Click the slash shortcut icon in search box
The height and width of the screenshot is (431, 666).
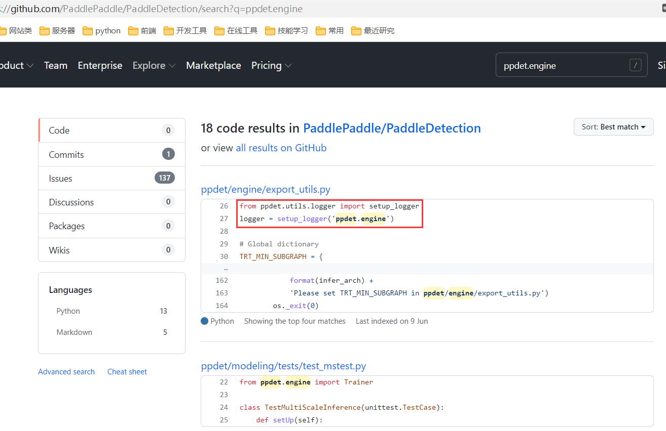tap(636, 65)
